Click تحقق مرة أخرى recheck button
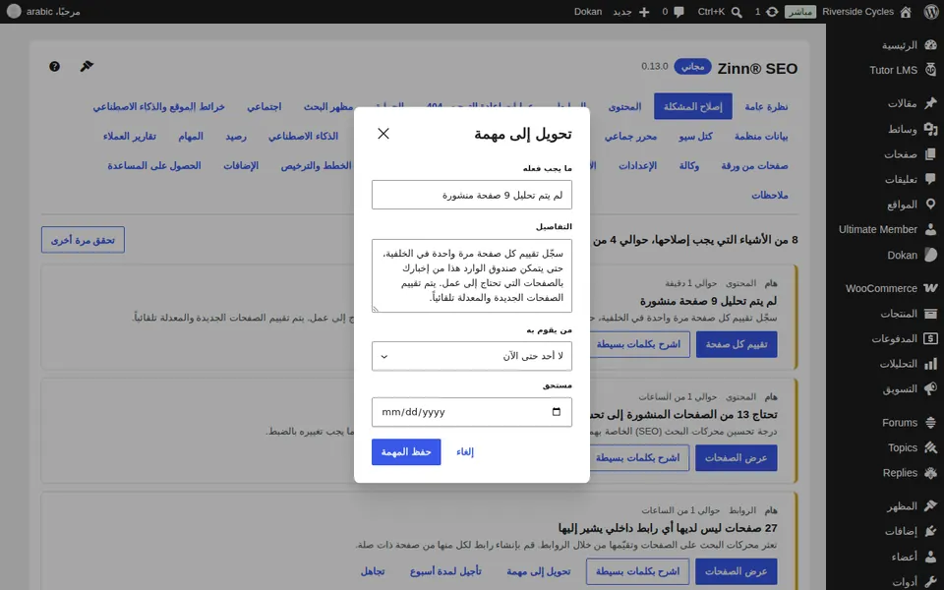Viewport: 944px width, 590px height. tap(83, 240)
